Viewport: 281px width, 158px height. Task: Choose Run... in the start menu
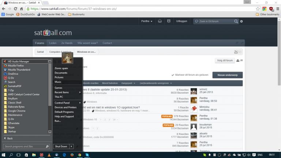click(58, 121)
